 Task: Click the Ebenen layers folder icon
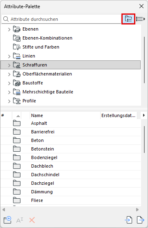pos(17,29)
